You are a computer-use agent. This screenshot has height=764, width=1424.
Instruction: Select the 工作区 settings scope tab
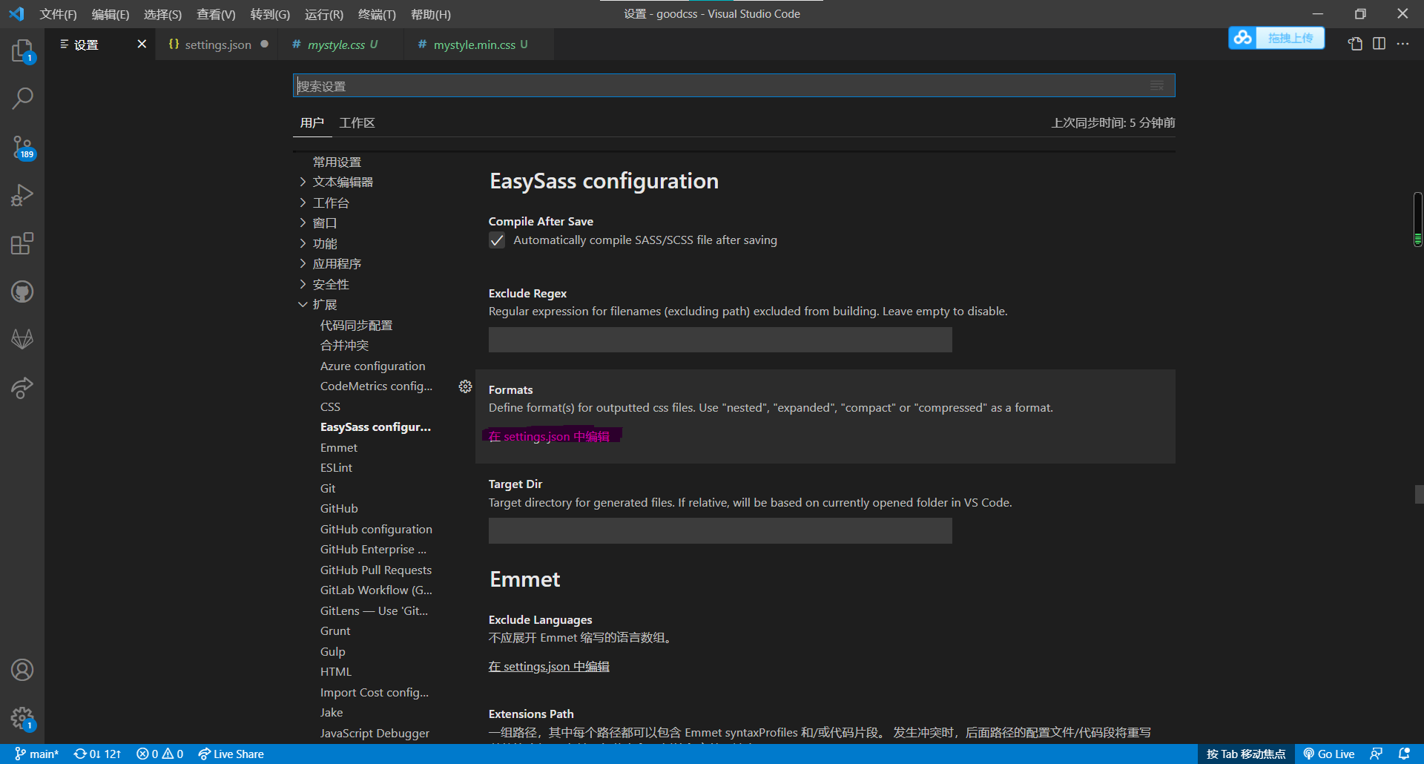coord(357,123)
